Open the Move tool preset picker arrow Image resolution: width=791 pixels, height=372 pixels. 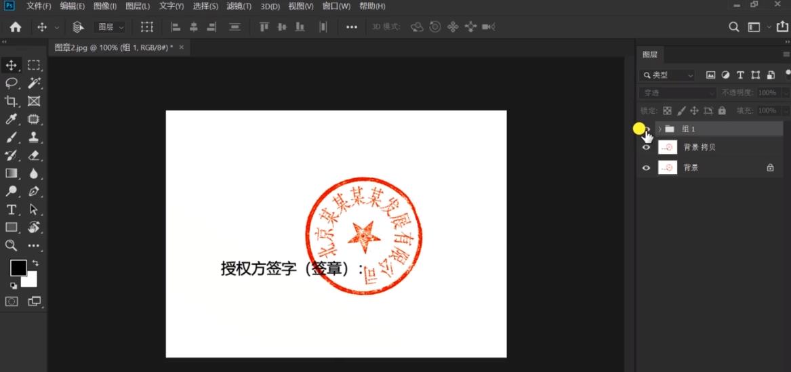56,27
